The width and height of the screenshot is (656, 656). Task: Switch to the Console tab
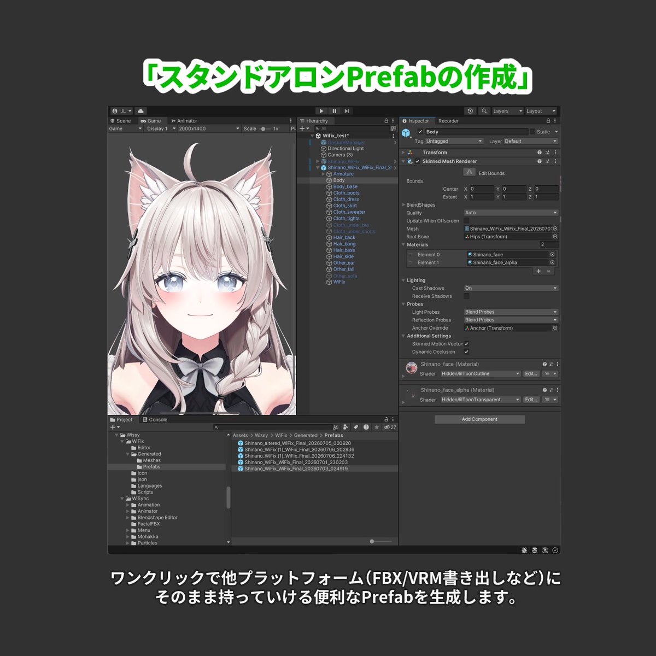pyautogui.click(x=155, y=419)
